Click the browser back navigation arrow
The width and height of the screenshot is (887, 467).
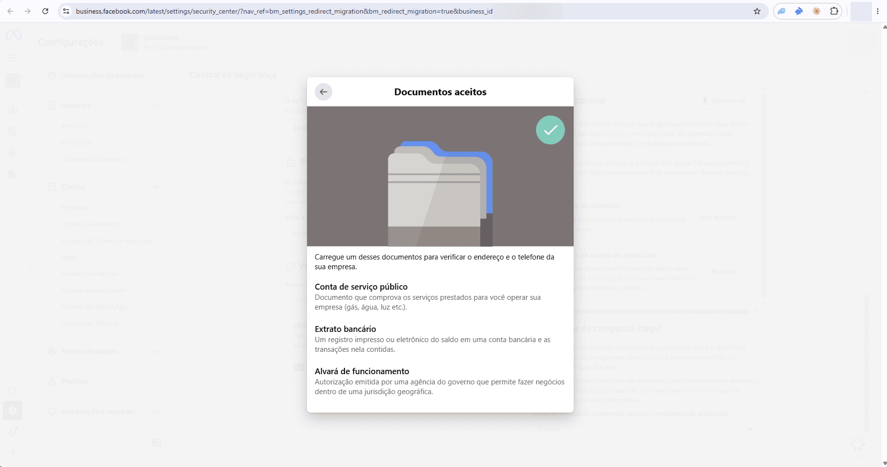point(10,11)
